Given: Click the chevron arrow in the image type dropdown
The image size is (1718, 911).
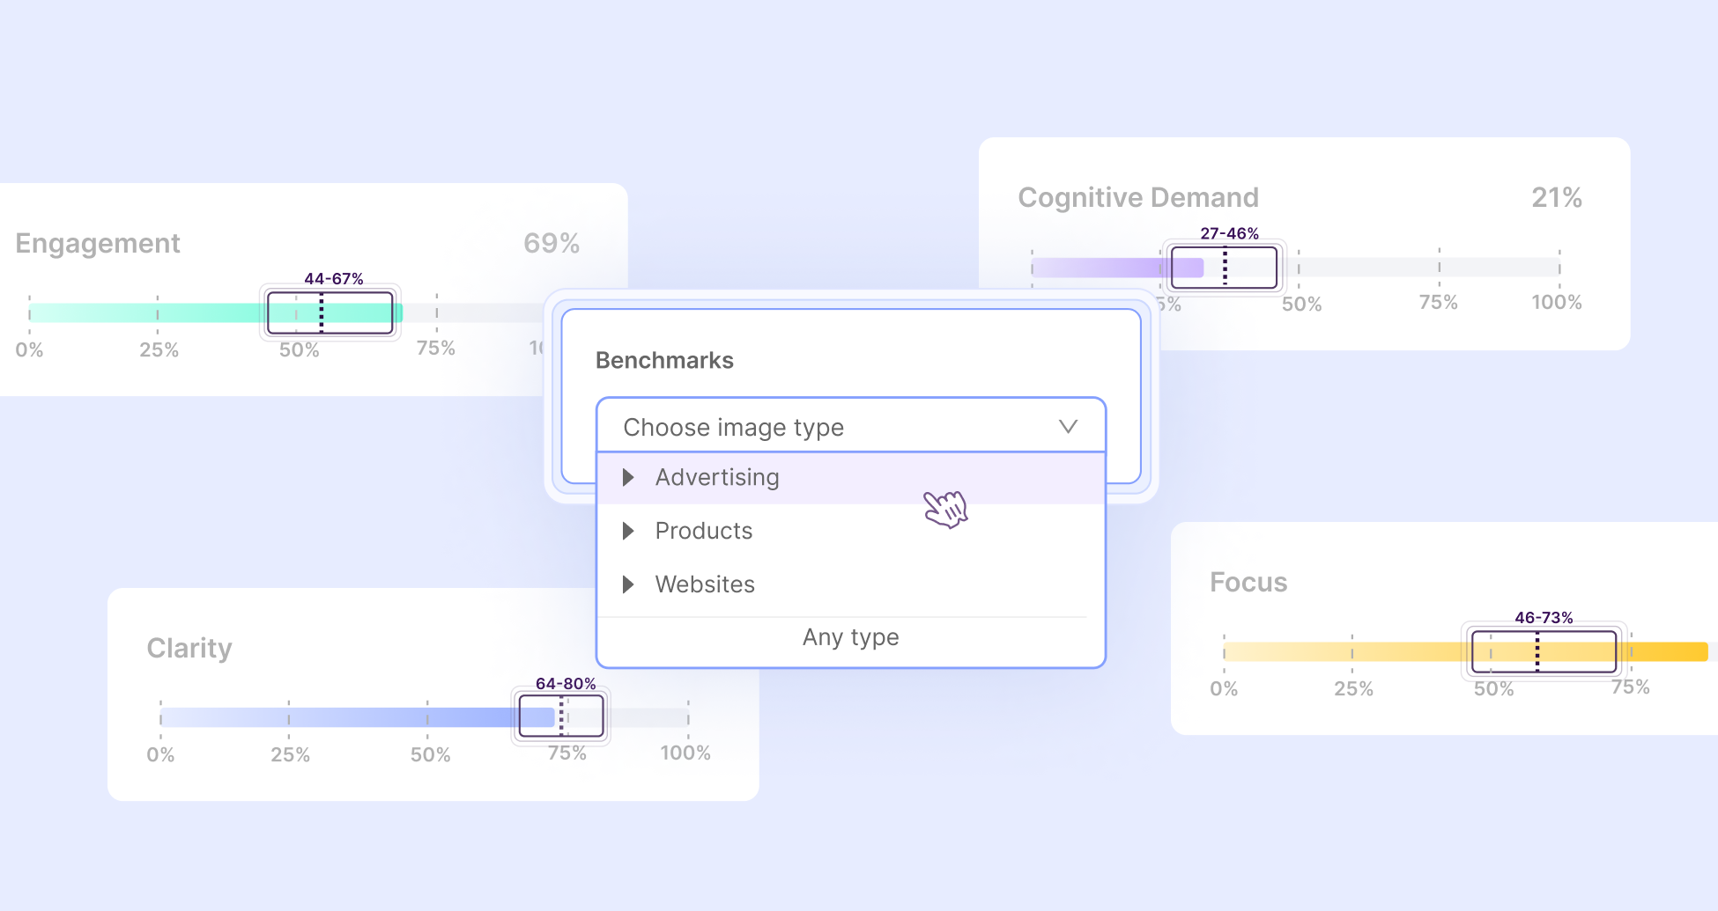Looking at the screenshot, I should (1068, 427).
